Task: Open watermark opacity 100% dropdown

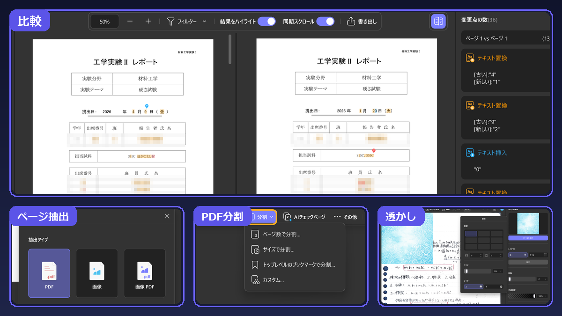Action: coord(542,296)
